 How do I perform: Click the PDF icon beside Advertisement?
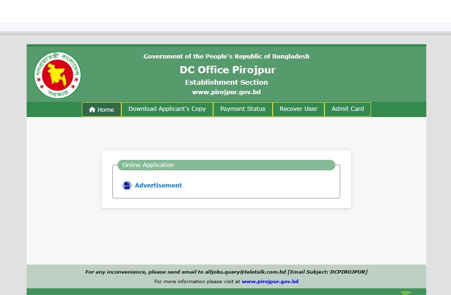[127, 186]
